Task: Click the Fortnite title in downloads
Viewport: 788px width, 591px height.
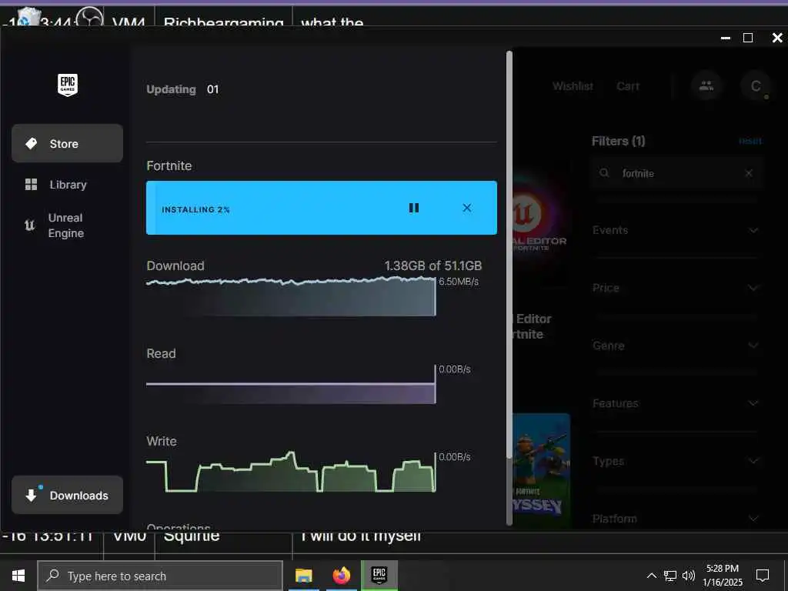Action: (x=169, y=166)
